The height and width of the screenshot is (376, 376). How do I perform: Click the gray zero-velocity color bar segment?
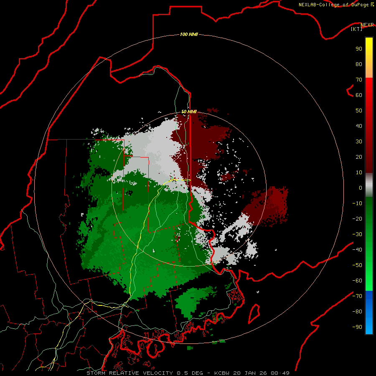pos(369,185)
